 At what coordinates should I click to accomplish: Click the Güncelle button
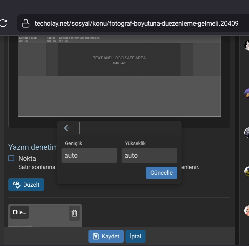point(162,173)
